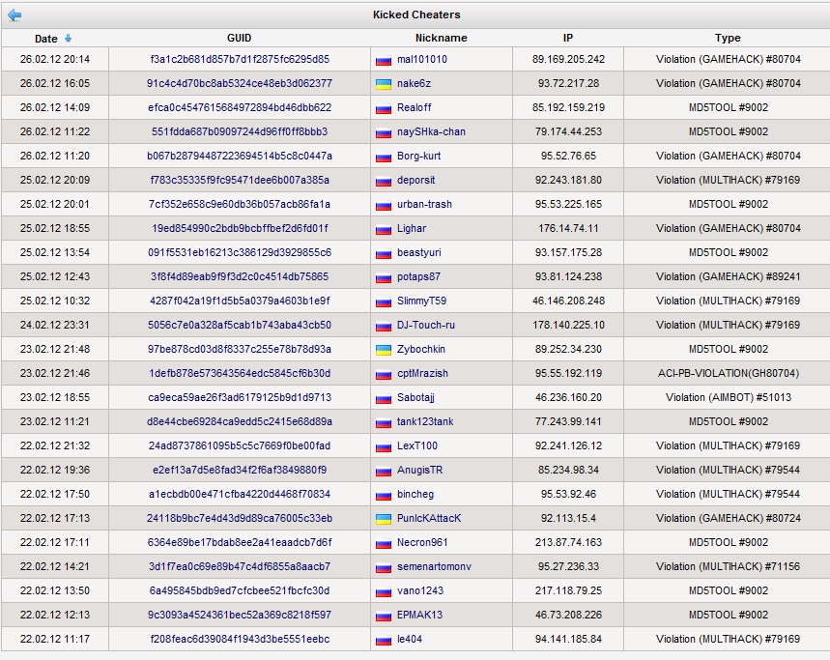Click the Nickname column header

click(x=441, y=38)
